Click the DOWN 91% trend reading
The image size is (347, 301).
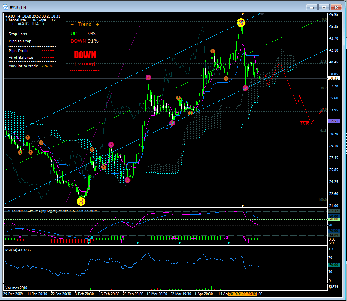(85, 41)
